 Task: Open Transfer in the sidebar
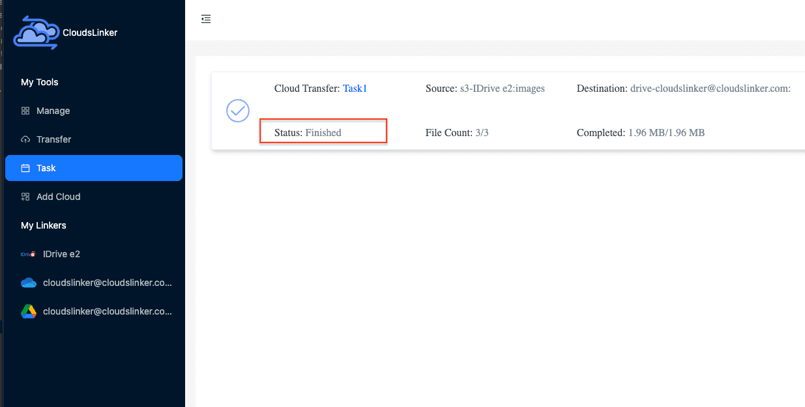pos(94,139)
